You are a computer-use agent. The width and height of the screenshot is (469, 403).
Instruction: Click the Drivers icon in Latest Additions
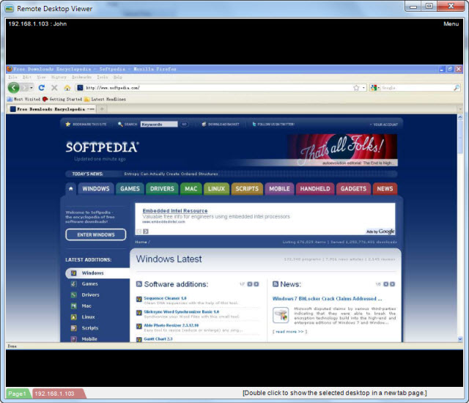[74, 295]
